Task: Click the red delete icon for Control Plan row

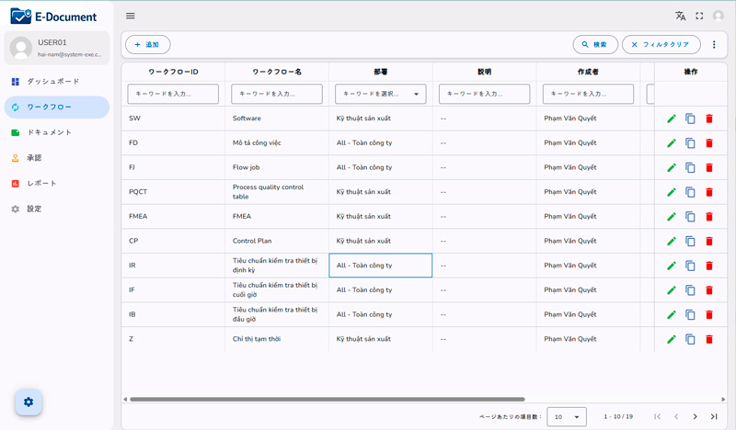Action: point(708,241)
